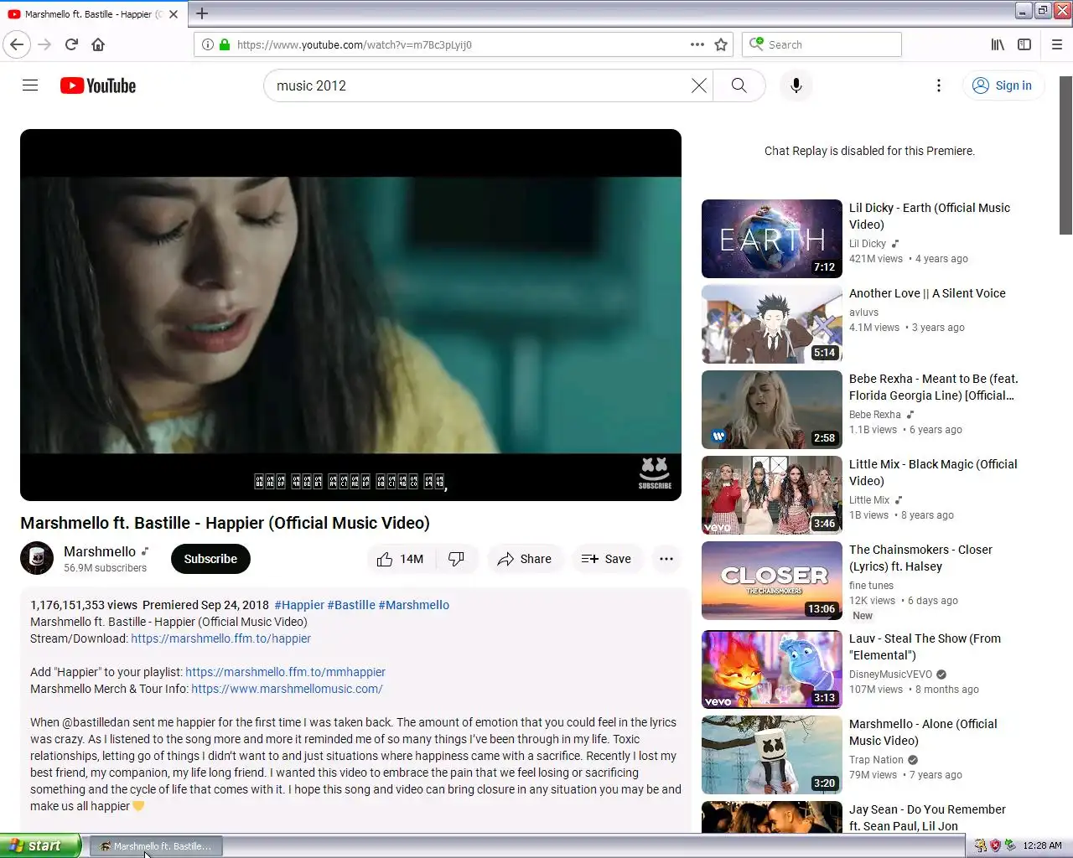Screen dimensions: 1073x858
Task: Open marshmello.ffm.to/mmhappier playlist link
Action: point(285,672)
